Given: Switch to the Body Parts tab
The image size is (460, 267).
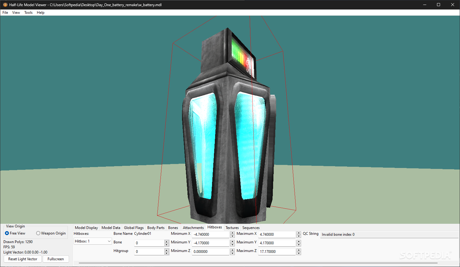Looking at the screenshot, I should click(156, 228).
